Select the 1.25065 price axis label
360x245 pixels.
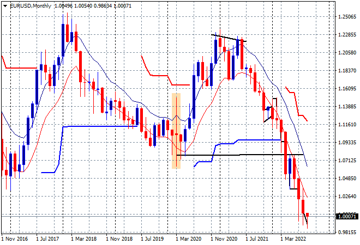[347, 17]
